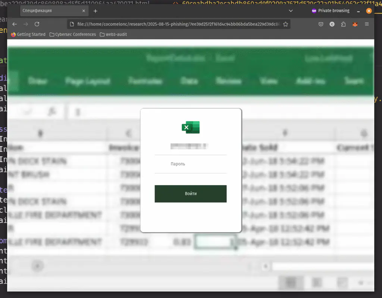Expand the list all tabs dropdown
Image resolution: width=382 pixels, height=298 pixels.
point(291,11)
